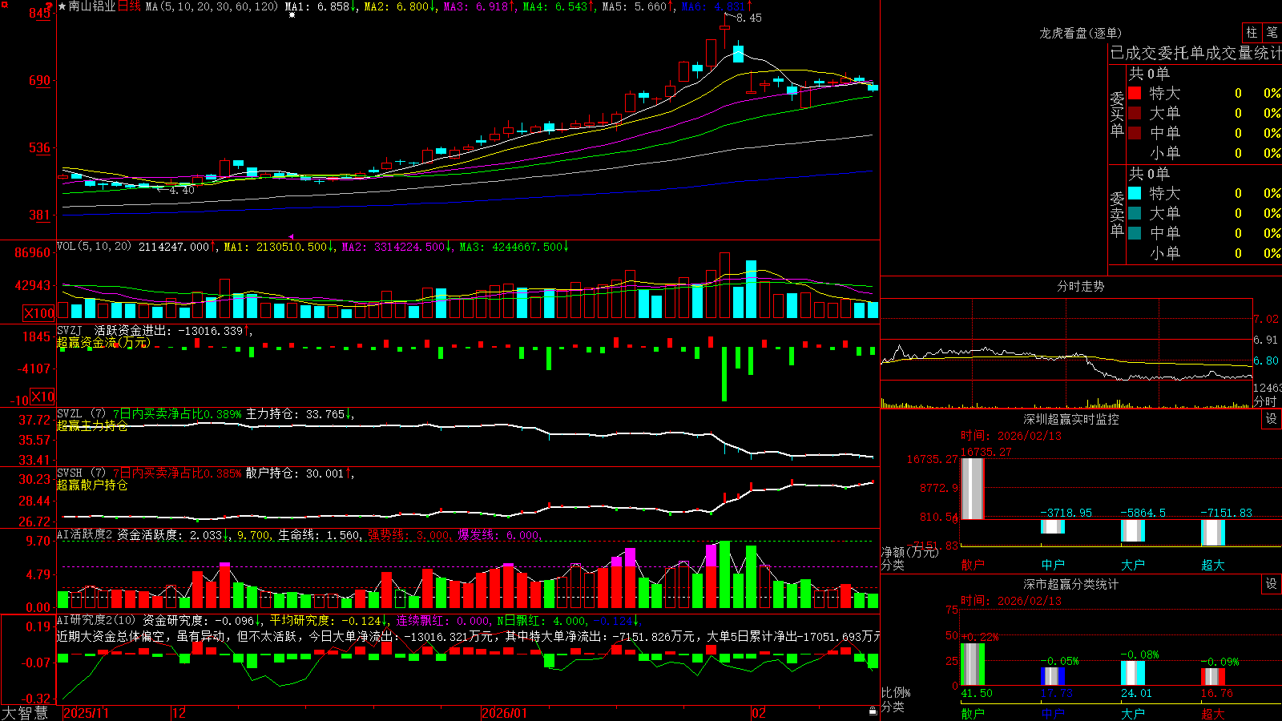Click the 分时走势 panel title

coord(1080,286)
